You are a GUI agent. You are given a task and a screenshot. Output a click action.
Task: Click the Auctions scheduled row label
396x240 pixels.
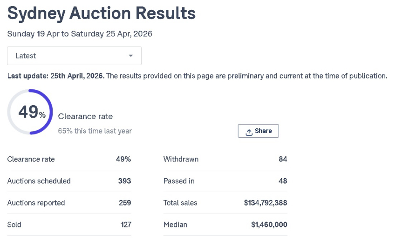point(39,181)
